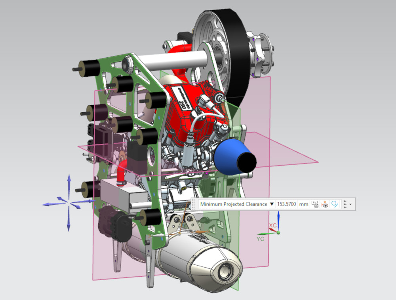
Task: Click the 153.5700 measurement value field
Action: (x=286, y=204)
